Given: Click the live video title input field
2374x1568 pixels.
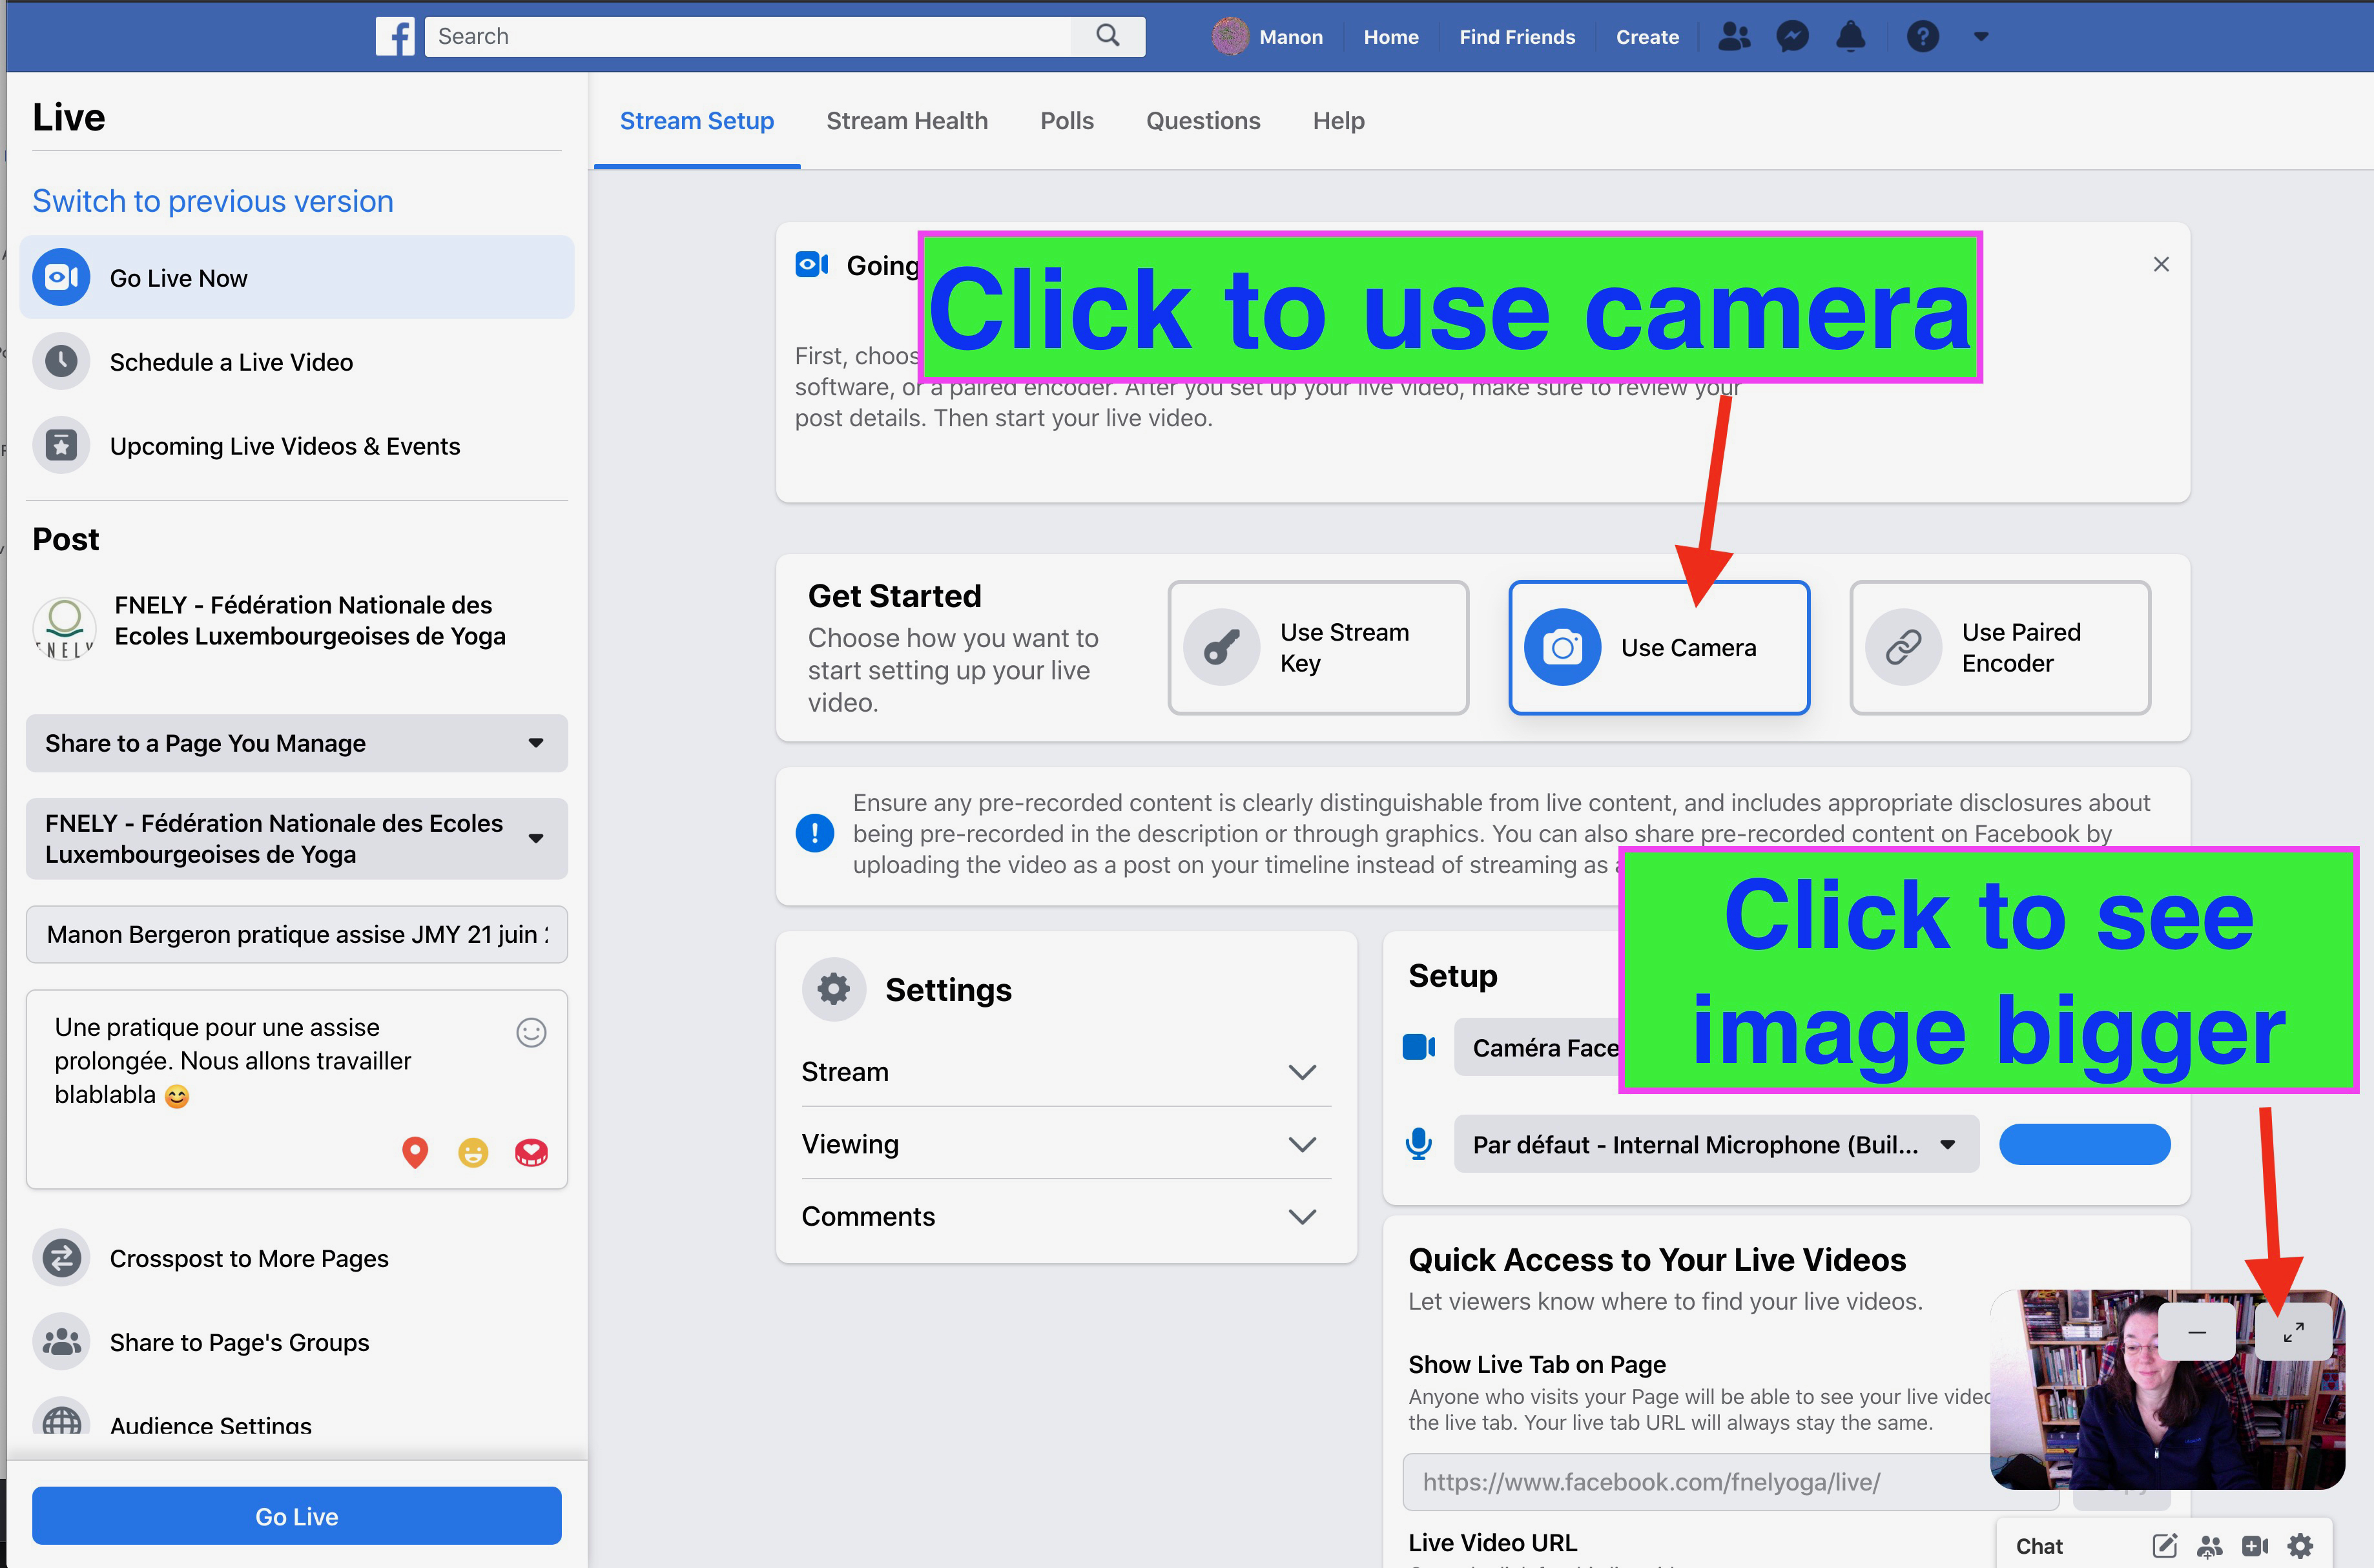Looking at the screenshot, I should 296,935.
